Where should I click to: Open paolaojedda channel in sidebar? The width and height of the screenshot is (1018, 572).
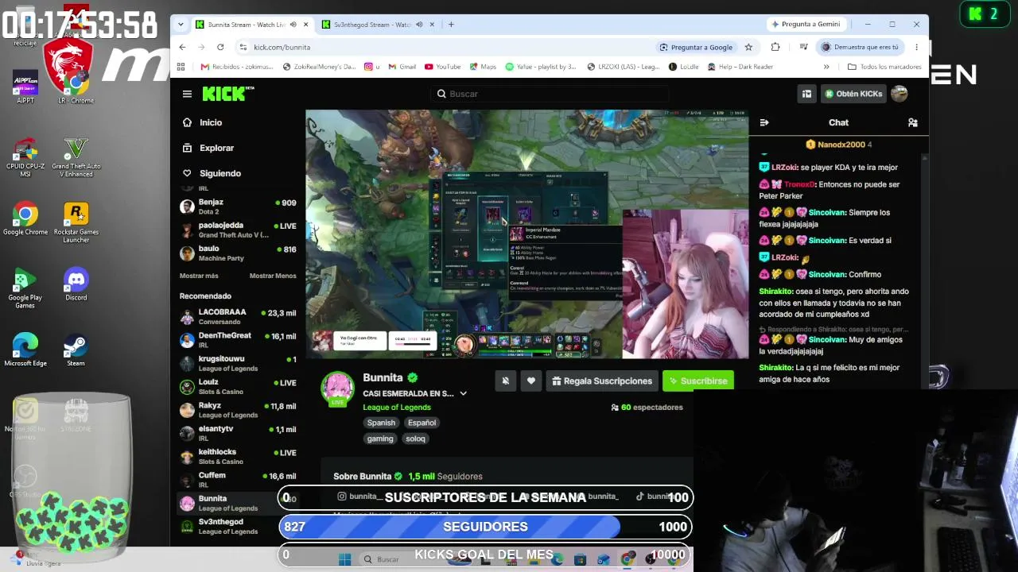pyautogui.click(x=238, y=230)
